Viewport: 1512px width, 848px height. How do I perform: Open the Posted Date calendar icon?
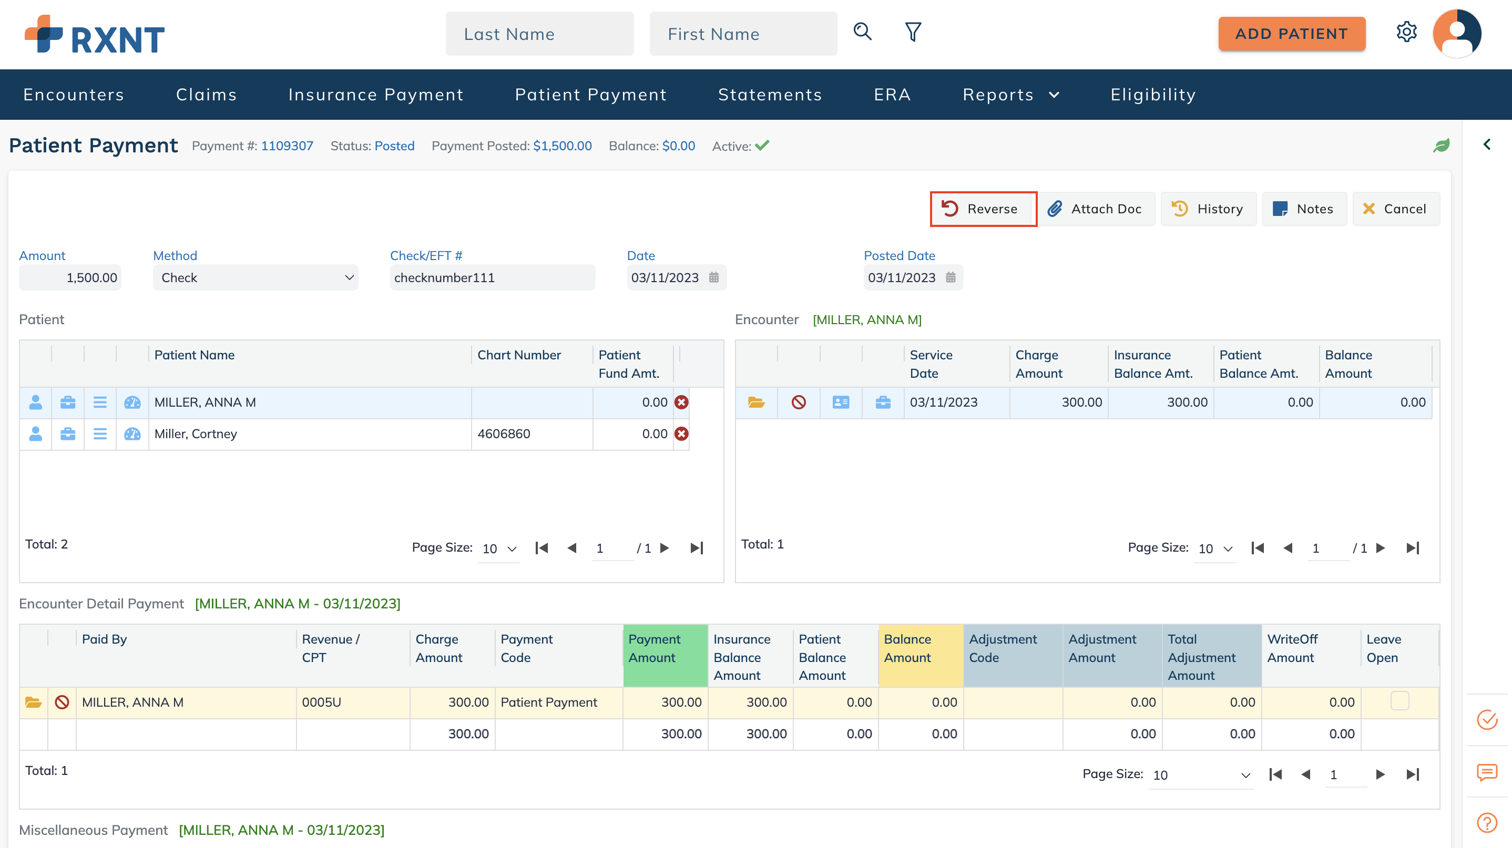coord(951,277)
